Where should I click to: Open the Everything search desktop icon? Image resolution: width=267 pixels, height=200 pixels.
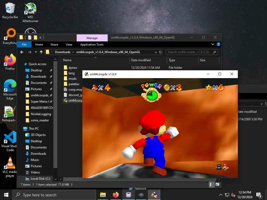[x=10, y=36]
